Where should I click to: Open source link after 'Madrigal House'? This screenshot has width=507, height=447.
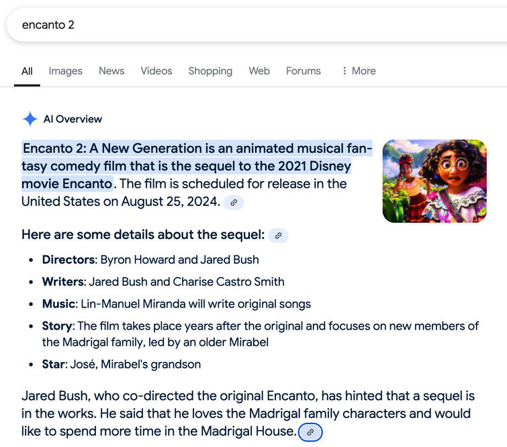pos(310,432)
